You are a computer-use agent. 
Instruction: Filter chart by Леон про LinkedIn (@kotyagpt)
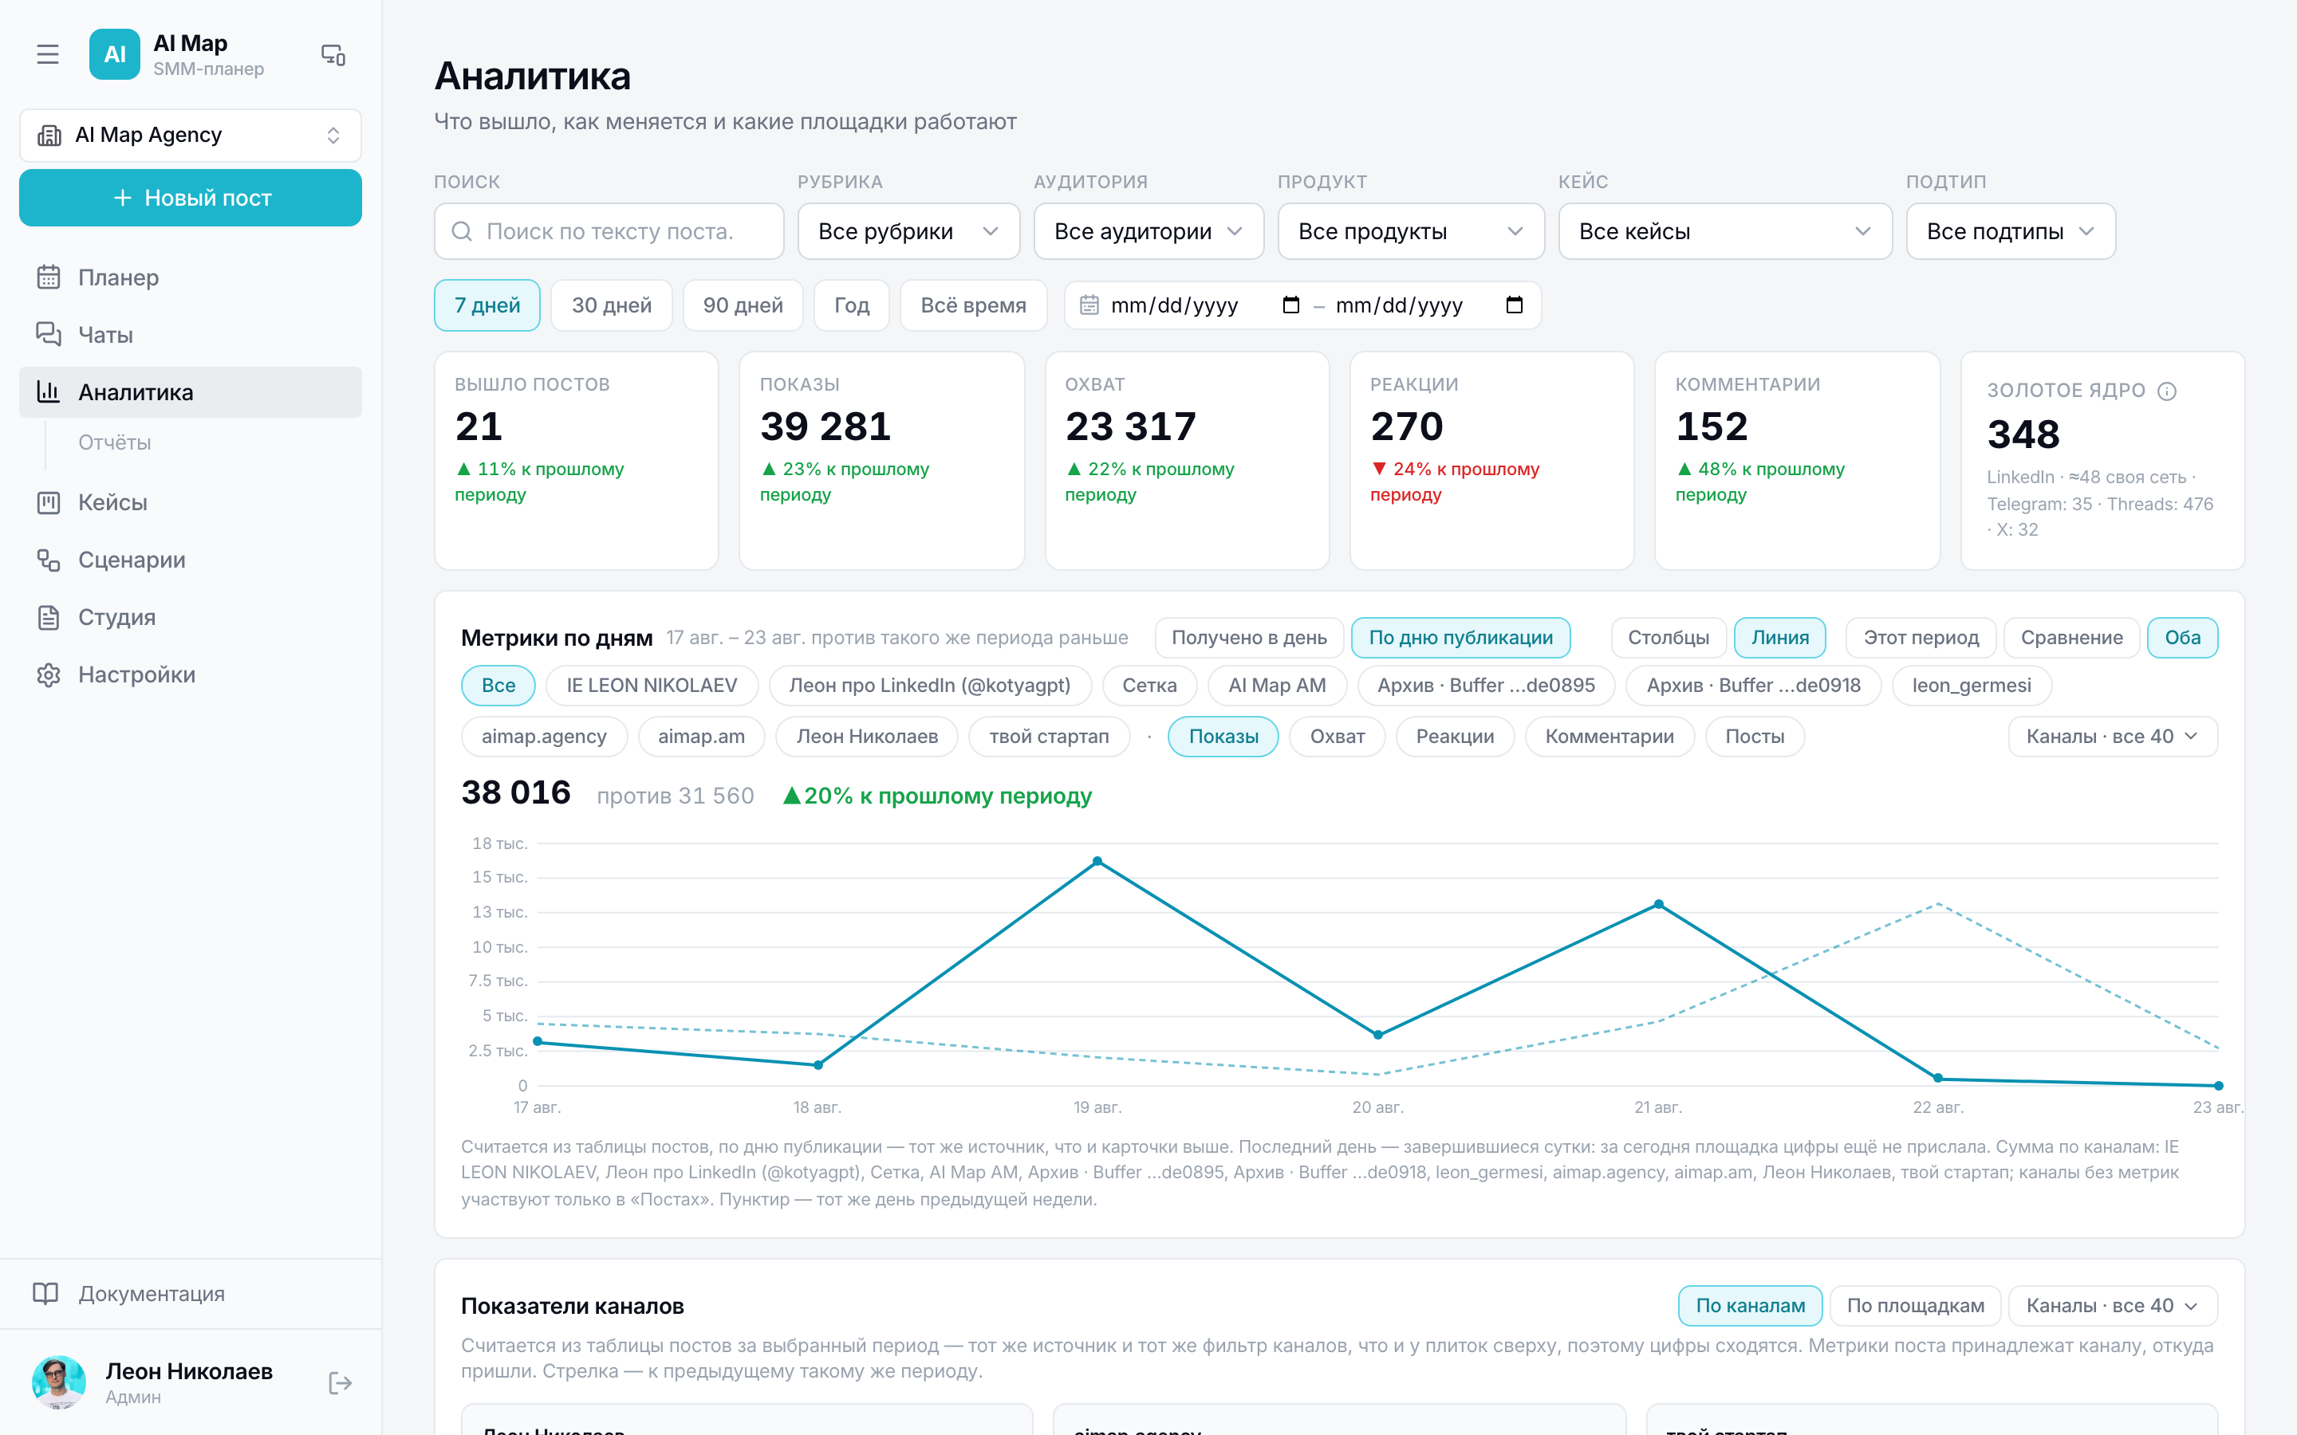coord(929,686)
